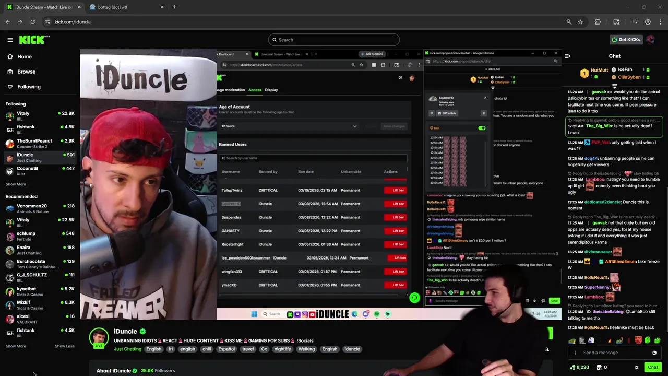Go to Home in the sidebar

tap(19, 56)
